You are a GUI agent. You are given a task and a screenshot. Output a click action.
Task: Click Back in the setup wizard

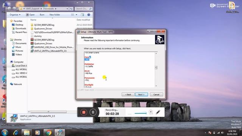(128, 94)
